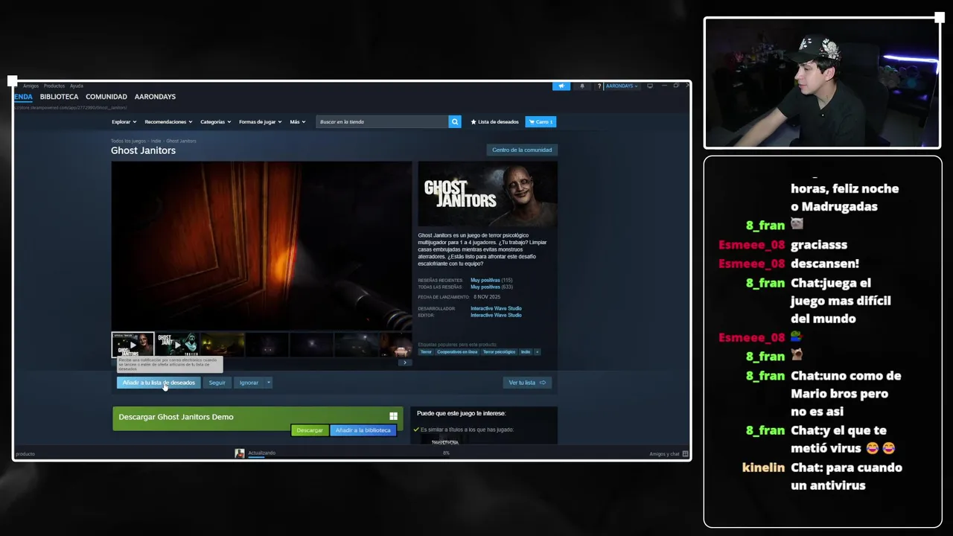Click Descargar Ghost Janitors Demo banner text
This screenshot has height=536, width=953.
coord(176,417)
